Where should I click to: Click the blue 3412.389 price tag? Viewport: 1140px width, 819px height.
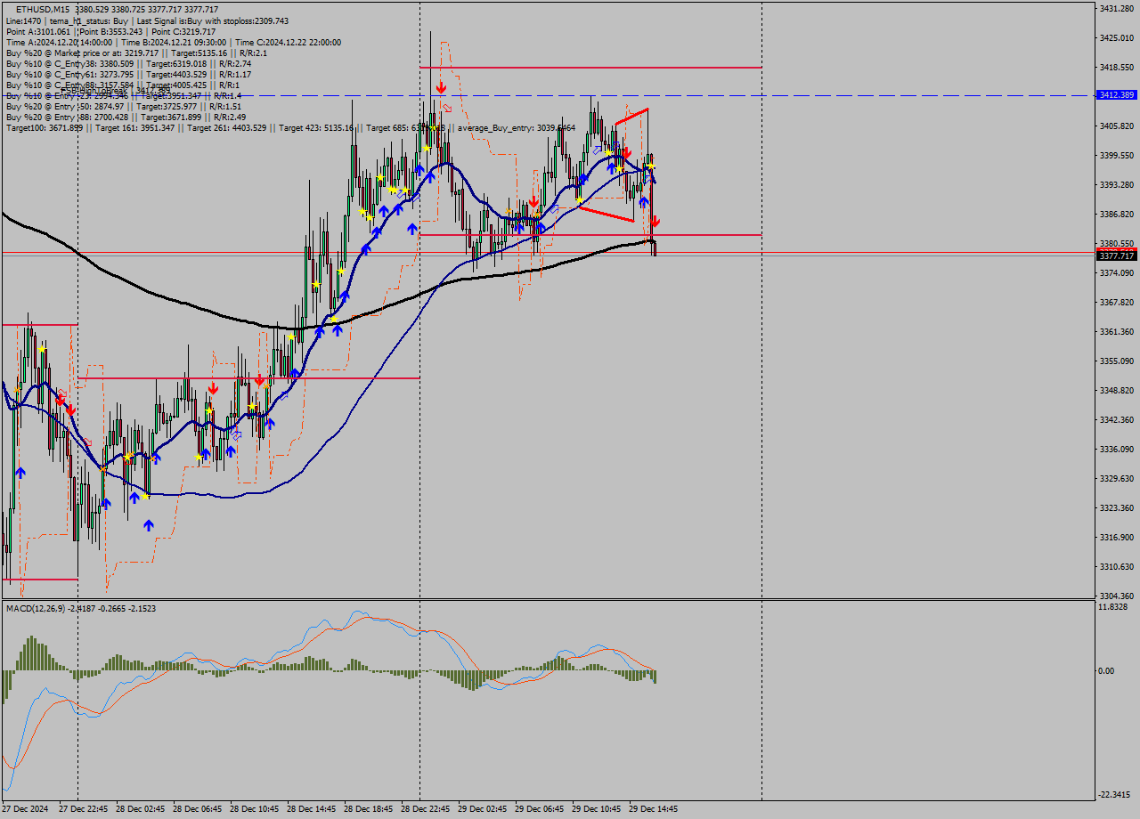pos(1116,94)
